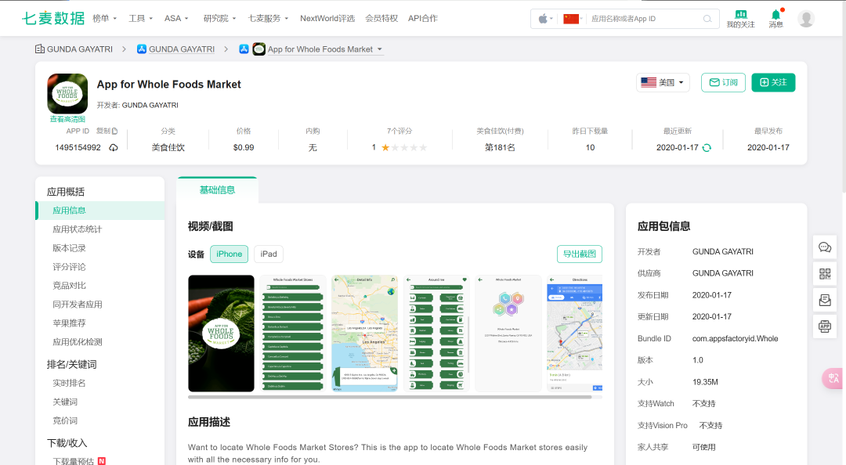Viewport: 846px width, 465px height.
Task: Open the first screenshot with vegetables splash
Action: coord(221,333)
